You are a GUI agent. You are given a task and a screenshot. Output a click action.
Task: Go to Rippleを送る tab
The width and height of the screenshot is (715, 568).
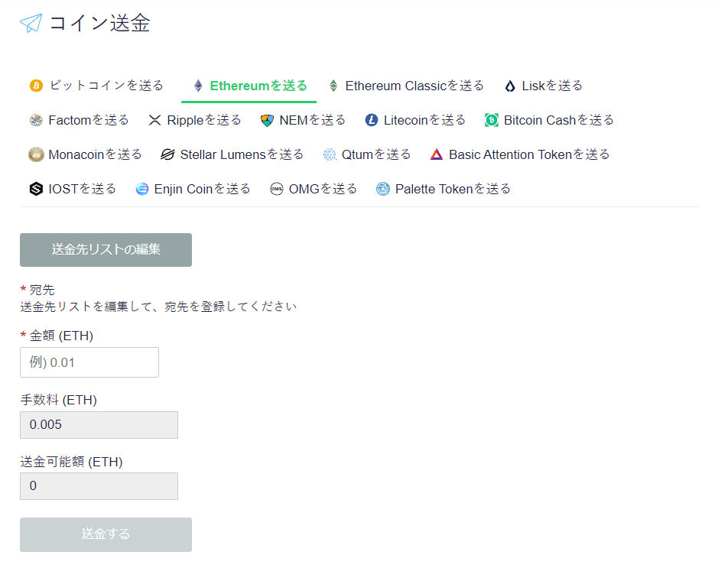tap(195, 120)
